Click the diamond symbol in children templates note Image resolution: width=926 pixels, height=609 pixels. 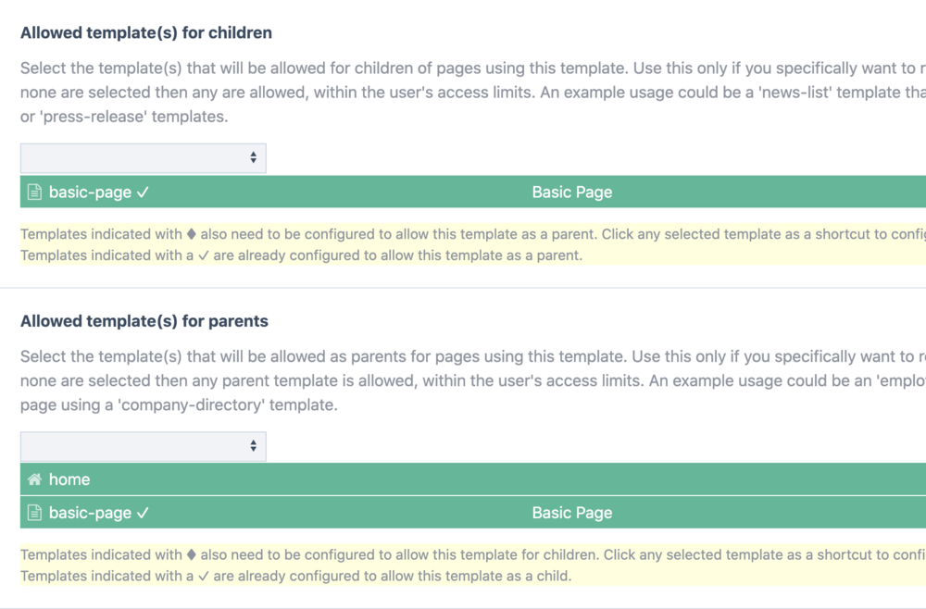192,234
